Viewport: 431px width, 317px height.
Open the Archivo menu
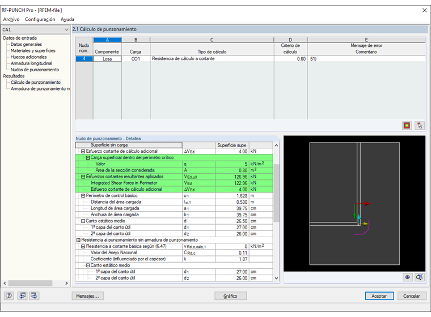coord(11,19)
